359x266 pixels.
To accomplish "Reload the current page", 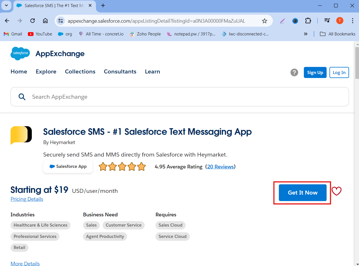I will (32, 21).
